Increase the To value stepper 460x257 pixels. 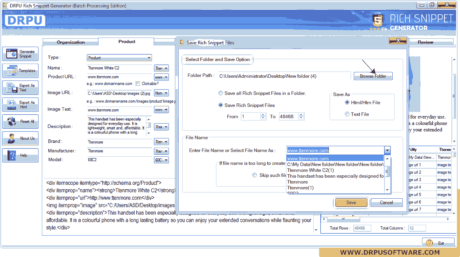[301, 115]
